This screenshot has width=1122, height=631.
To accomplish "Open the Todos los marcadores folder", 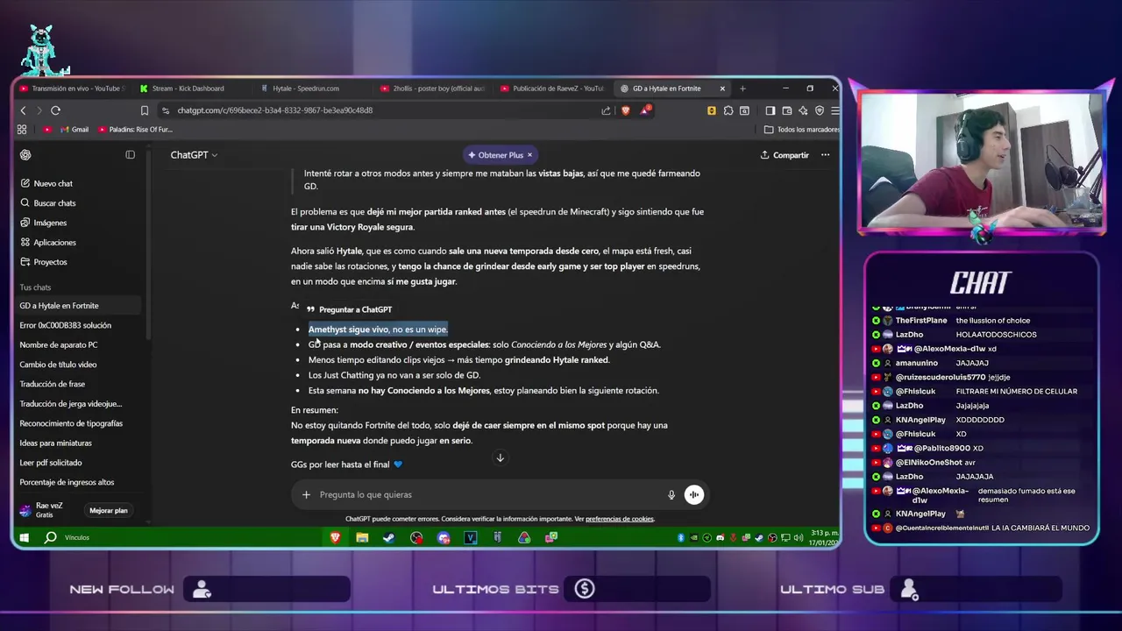I will (801, 130).
